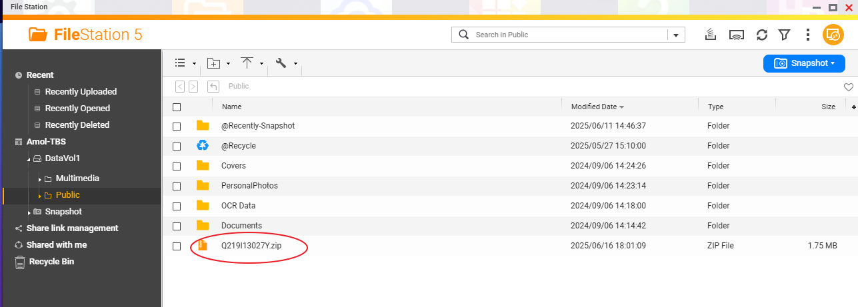
Task: Open the Documents folder
Action: pyautogui.click(x=241, y=226)
